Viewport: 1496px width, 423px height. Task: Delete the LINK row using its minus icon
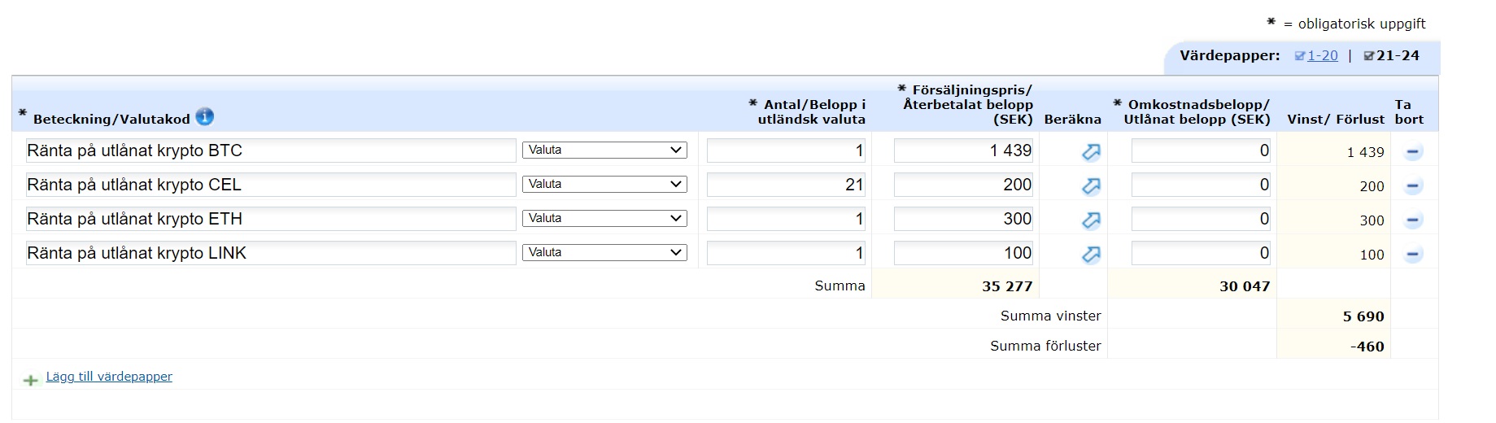(1413, 255)
